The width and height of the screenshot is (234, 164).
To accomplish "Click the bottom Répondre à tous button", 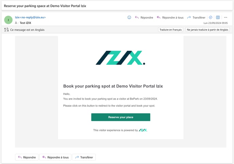I will point(55,157).
